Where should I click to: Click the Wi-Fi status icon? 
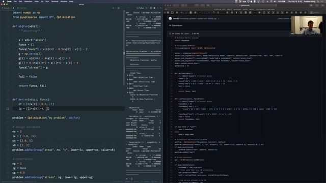point(271,1)
